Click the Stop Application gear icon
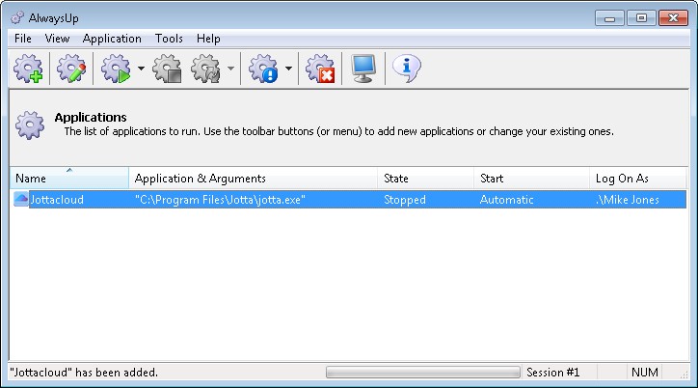 167,69
